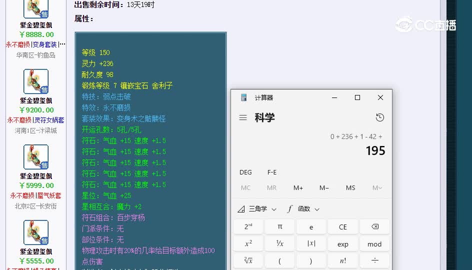The width and height of the screenshot is (472, 270).
Task: Click the absolute value |x| key
Action: click(311, 243)
